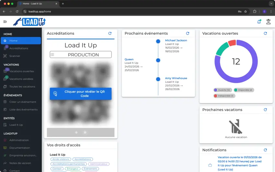Image resolution: width=275 pixels, height=172 pixels.
Task: Refresh the Notifications card
Action: pyautogui.click(x=265, y=150)
